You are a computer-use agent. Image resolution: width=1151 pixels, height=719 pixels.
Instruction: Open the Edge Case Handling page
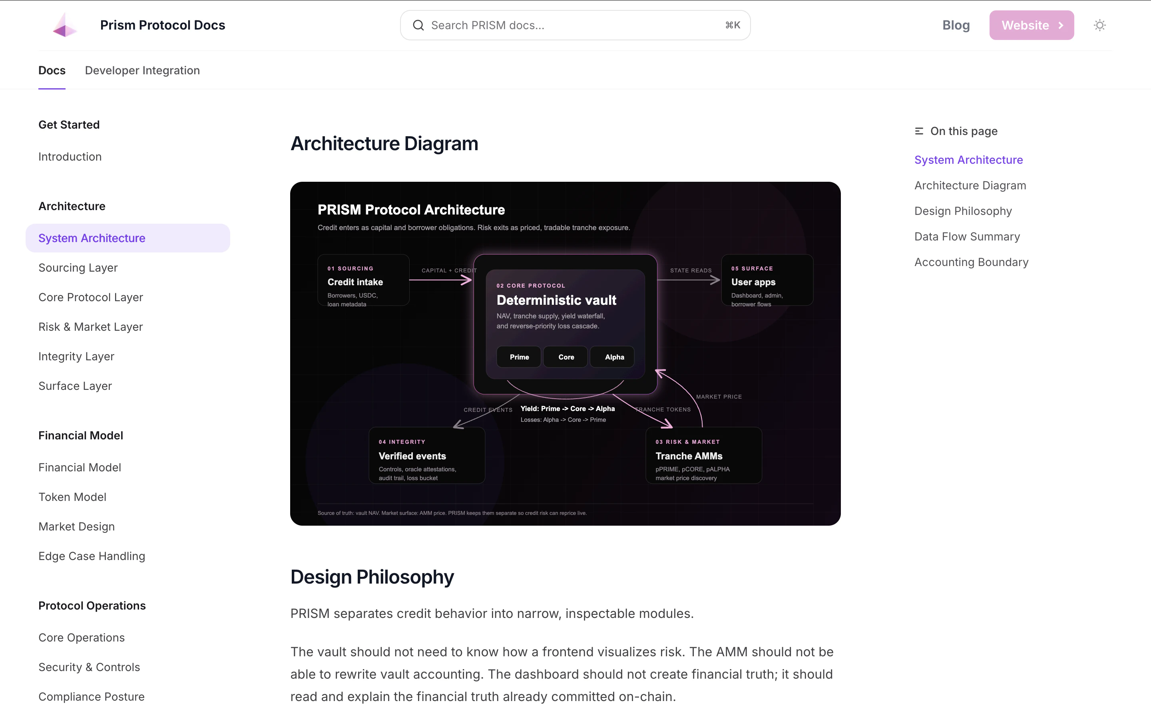coord(92,556)
